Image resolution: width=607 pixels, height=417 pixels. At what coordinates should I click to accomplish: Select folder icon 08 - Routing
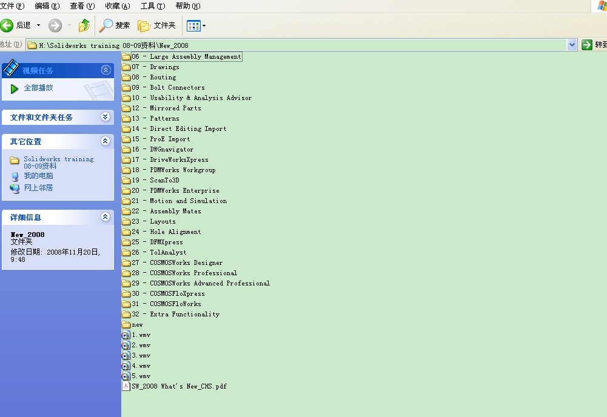pos(126,78)
